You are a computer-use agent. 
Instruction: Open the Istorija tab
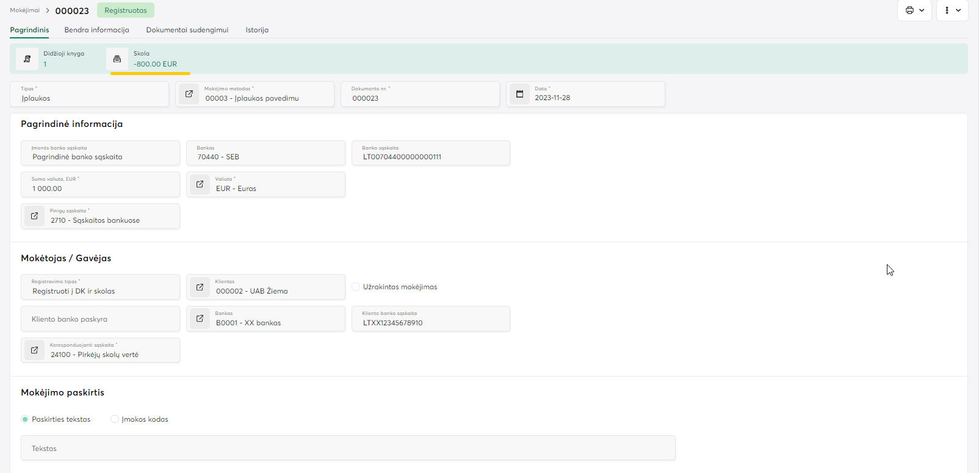pos(257,30)
